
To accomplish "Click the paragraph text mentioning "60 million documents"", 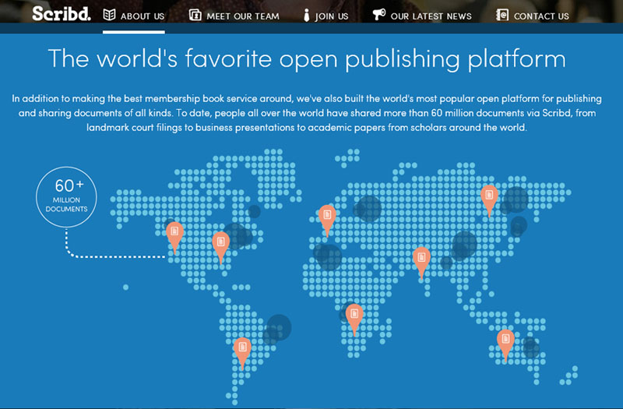I will pos(307,113).
